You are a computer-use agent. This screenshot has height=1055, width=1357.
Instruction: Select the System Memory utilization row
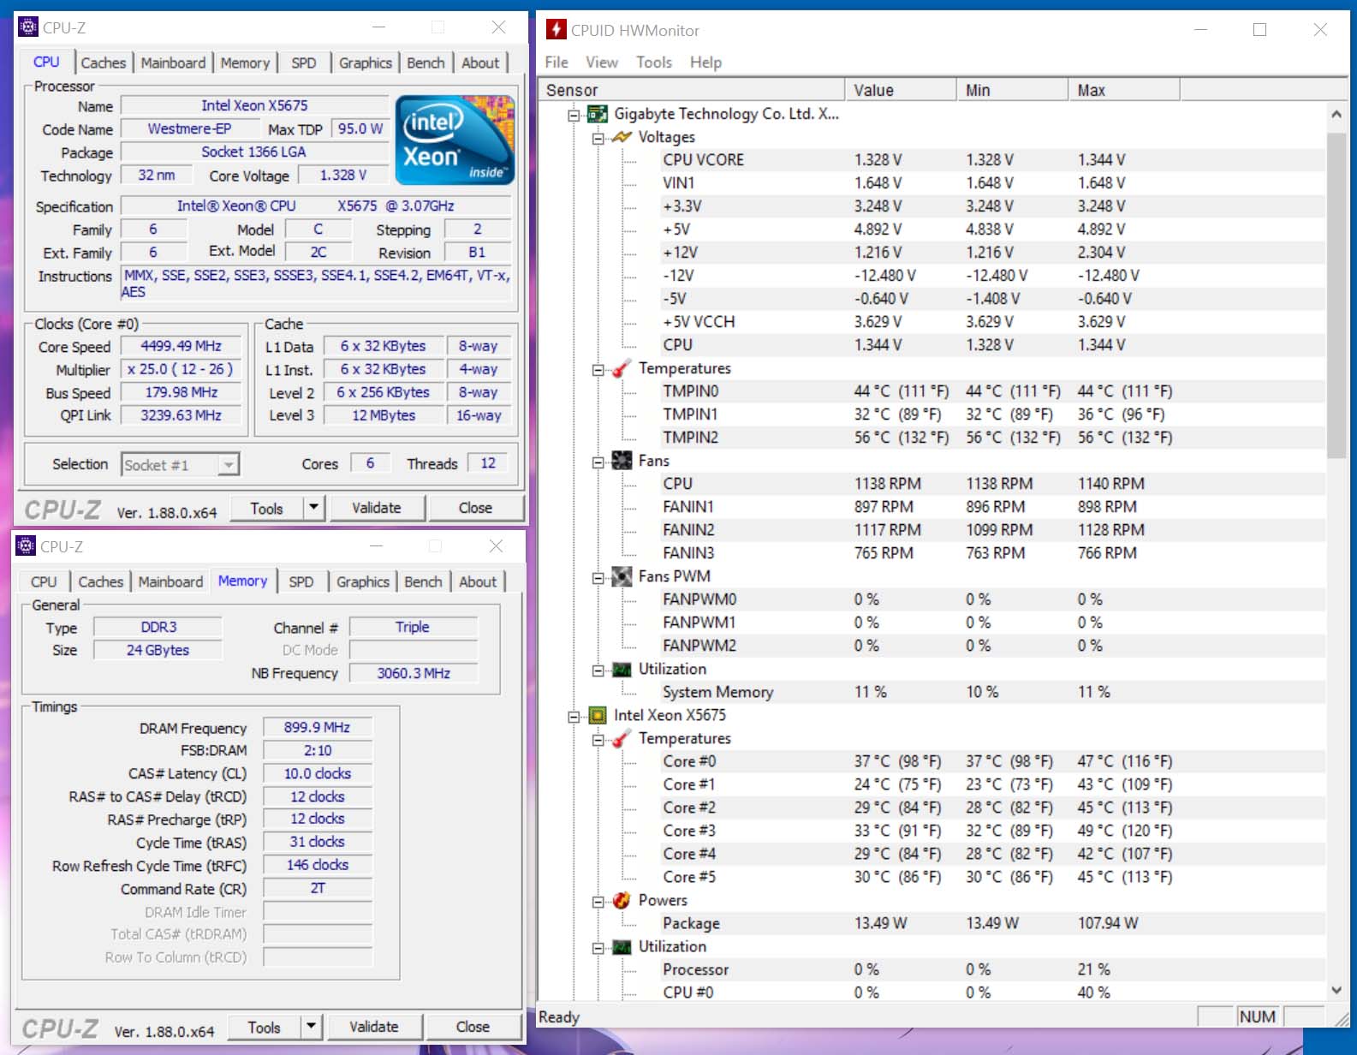(991, 692)
